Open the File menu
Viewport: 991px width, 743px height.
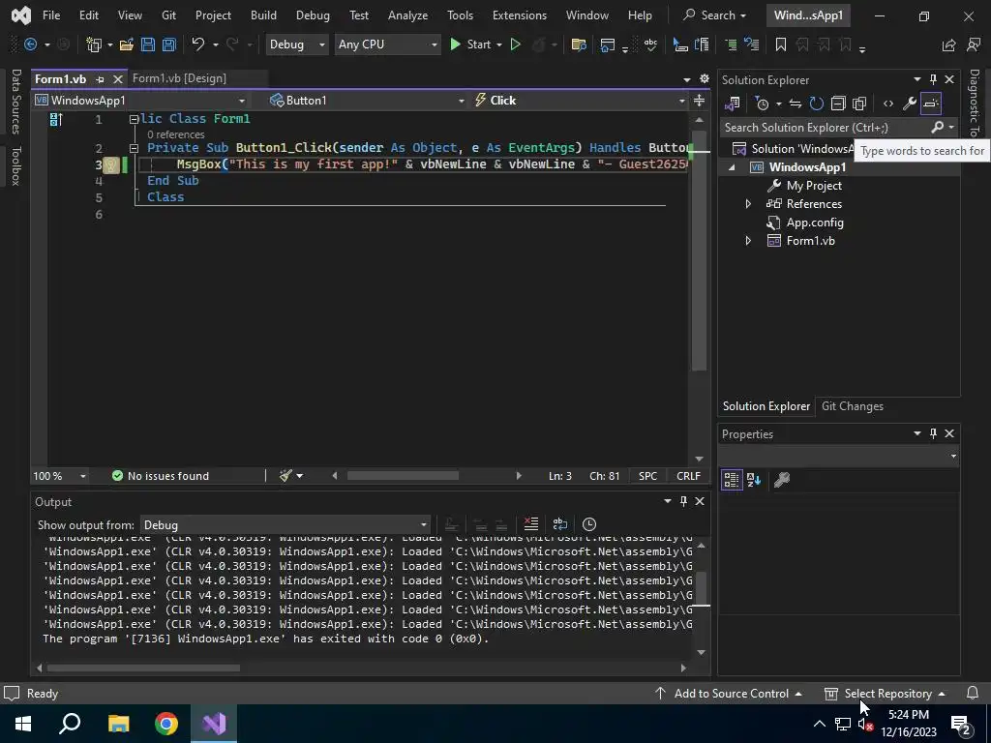(51, 15)
